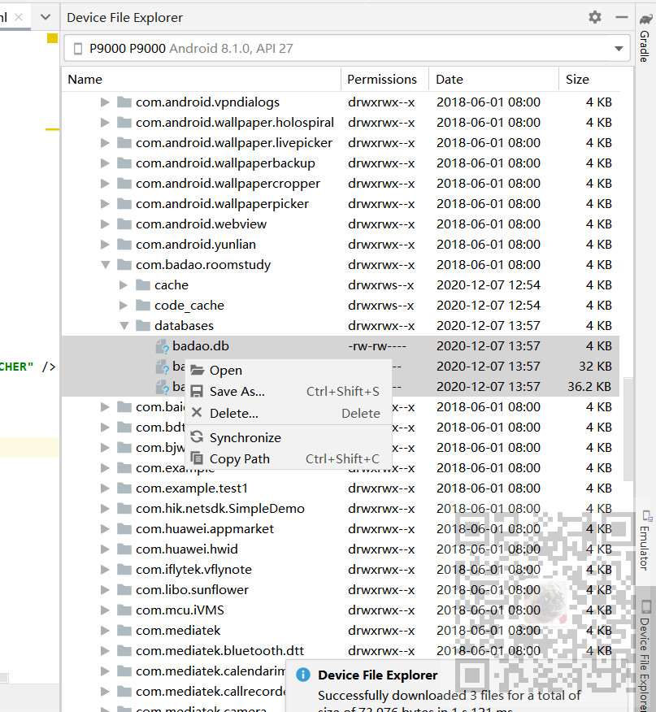
Task: Click the drwxrws--x permission of cache
Action: (380, 285)
